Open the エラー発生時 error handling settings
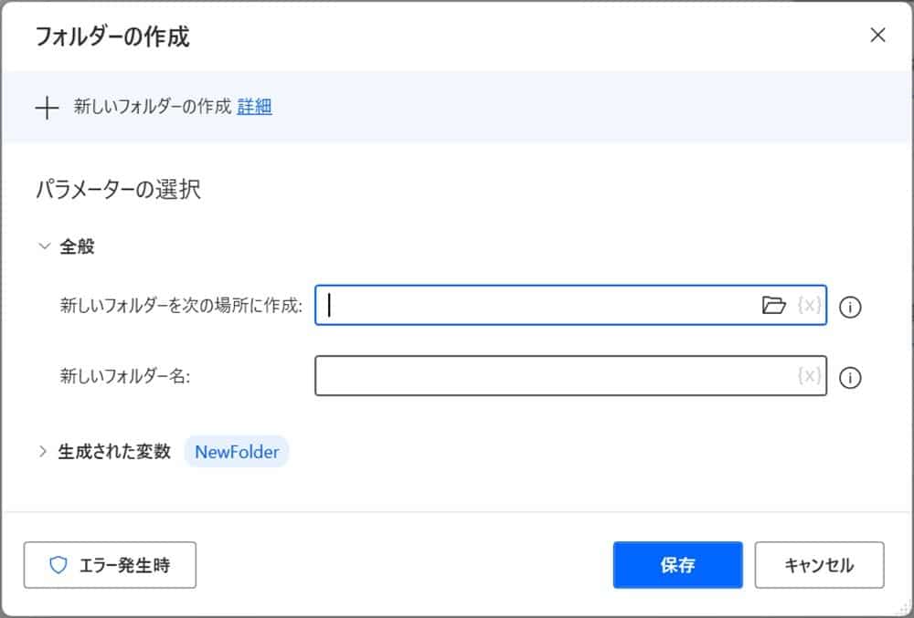 coord(110,565)
